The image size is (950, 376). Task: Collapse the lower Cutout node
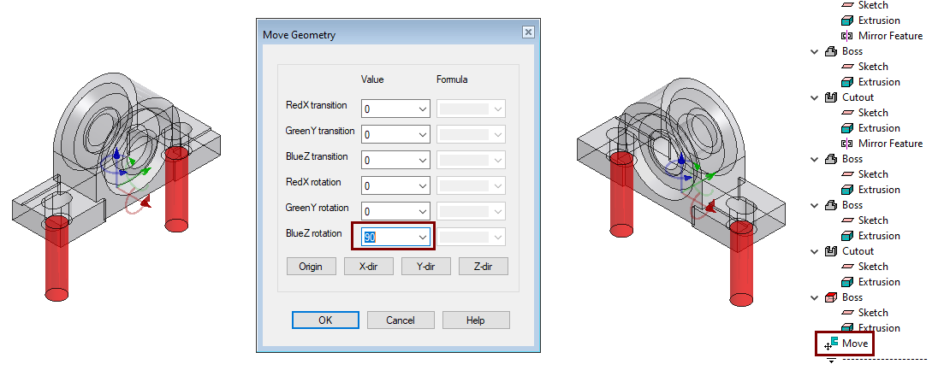[815, 251]
